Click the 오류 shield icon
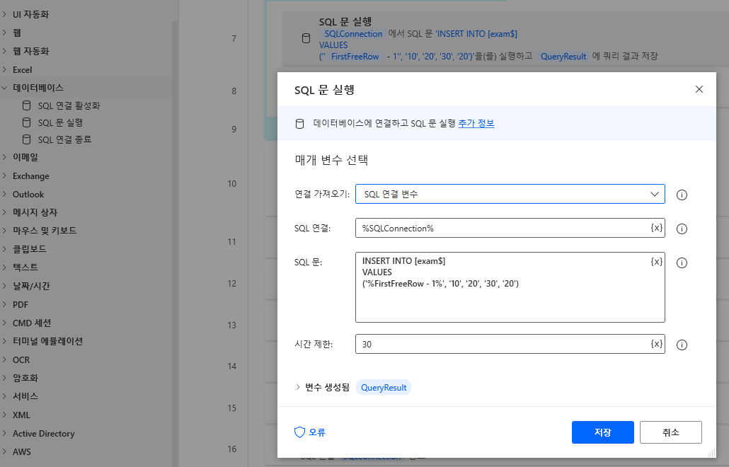This screenshot has height=467, width=729. [299, 432]
